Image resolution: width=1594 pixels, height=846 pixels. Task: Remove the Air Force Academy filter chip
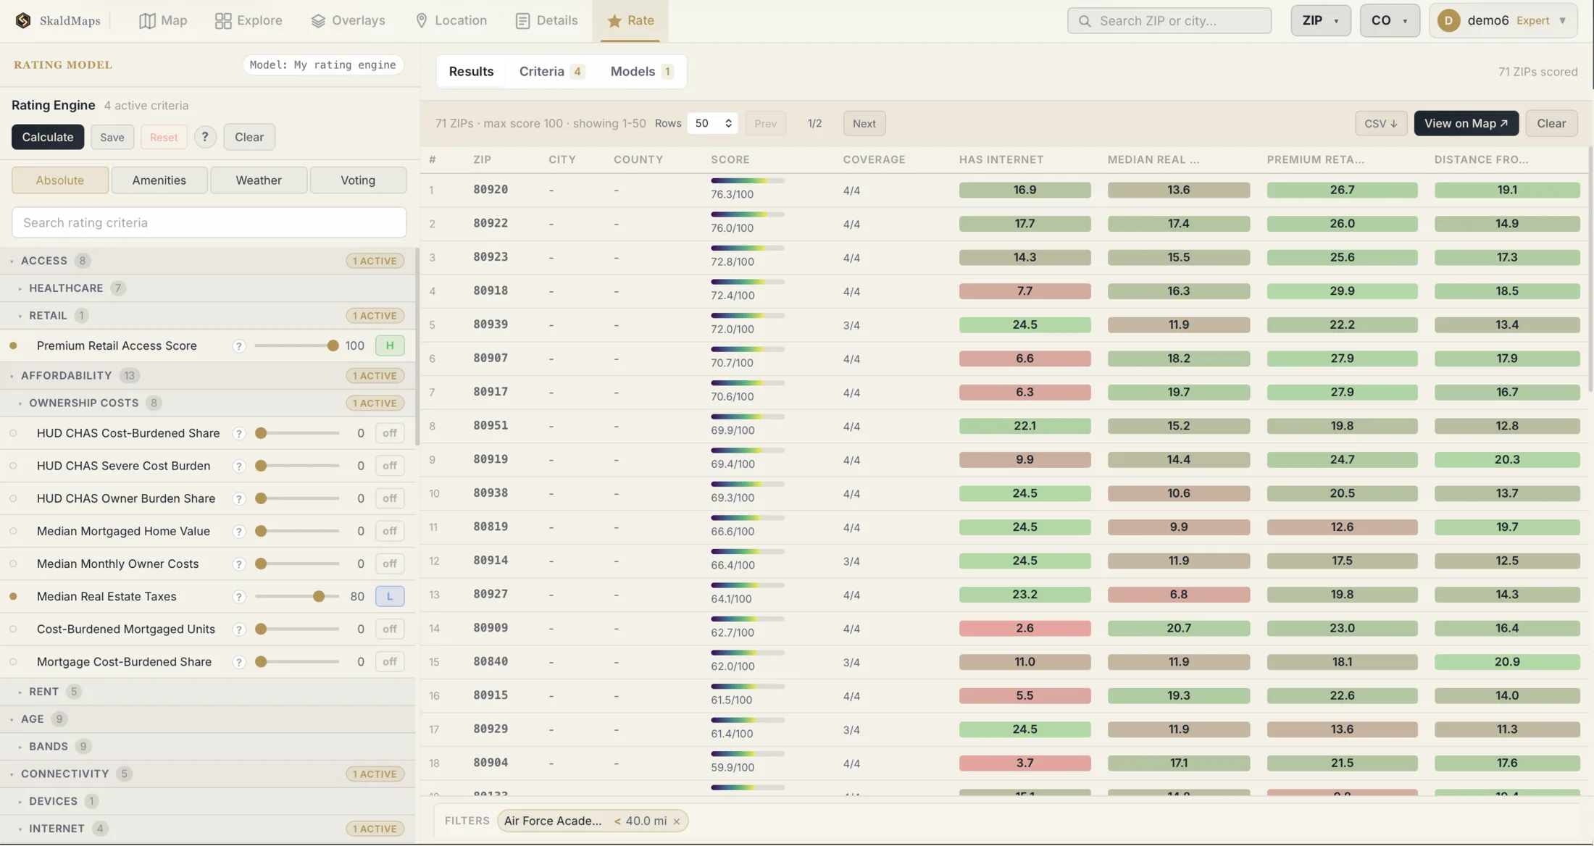[x=677, y=821]
